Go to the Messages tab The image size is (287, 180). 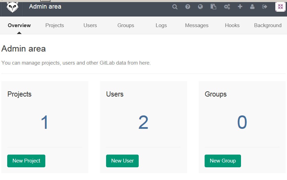(197, 25)
